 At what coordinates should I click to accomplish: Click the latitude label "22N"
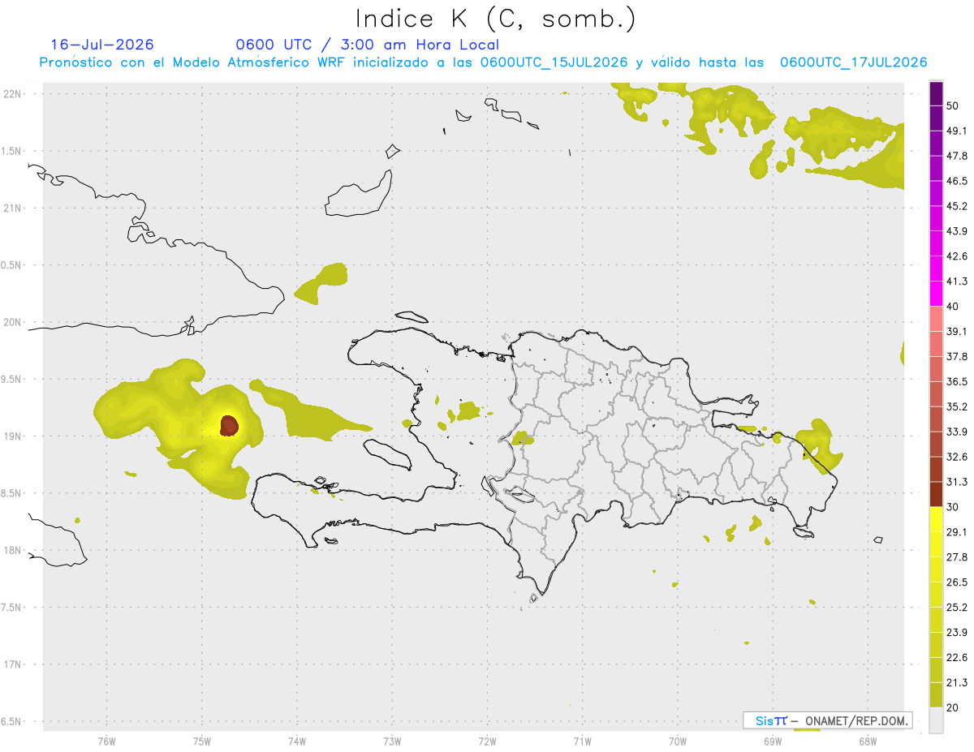(x=12, y=94)
